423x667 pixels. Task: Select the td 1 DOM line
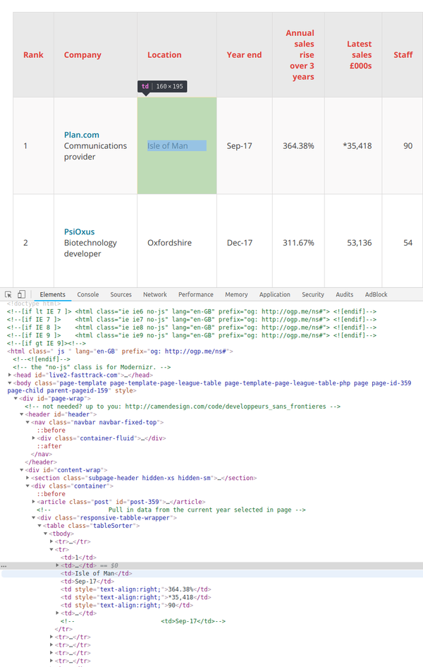(x=78, y=558)
